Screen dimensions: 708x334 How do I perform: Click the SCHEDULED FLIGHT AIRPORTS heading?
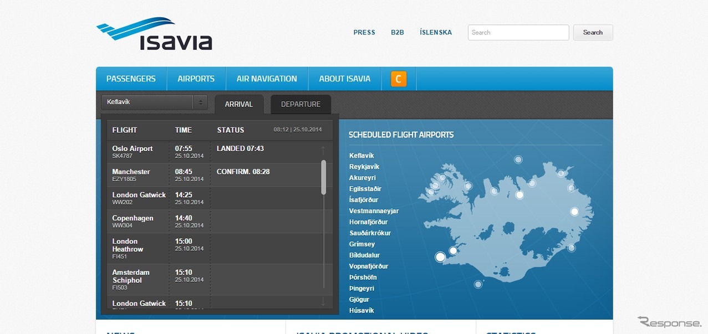click(401, 135)
